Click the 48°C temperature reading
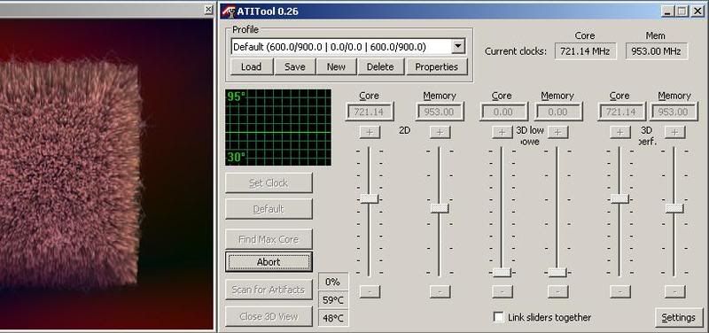Viewport: 709px width, 333px height. [333, 319]
